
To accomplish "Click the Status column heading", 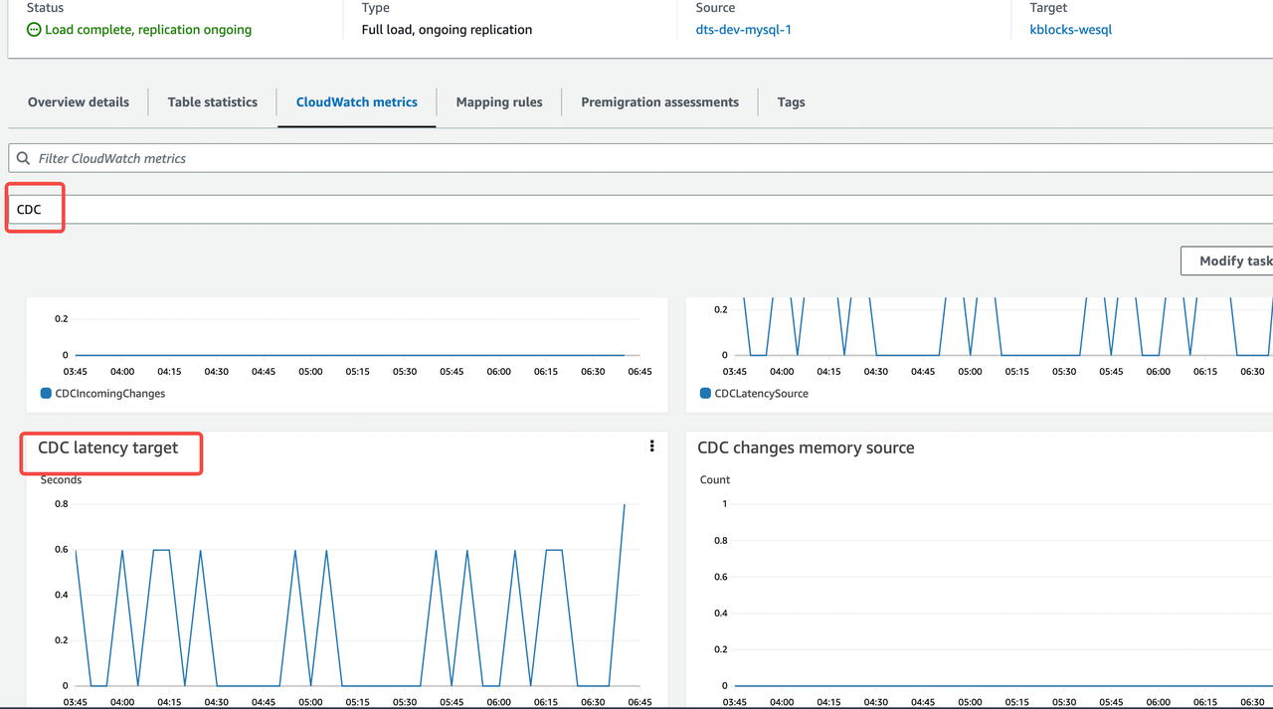I will pyautogui.click(x=46, y=8).
